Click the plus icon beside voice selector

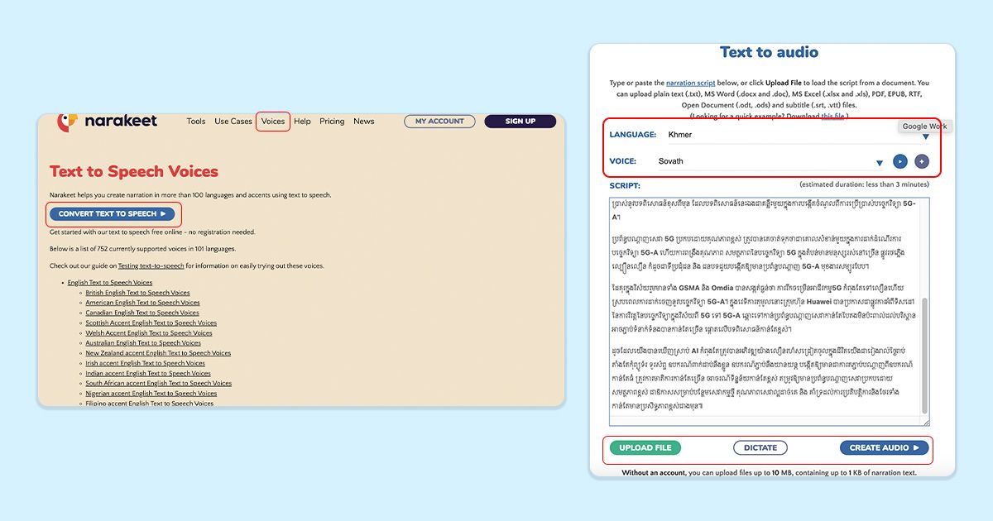tap(921, 162)
